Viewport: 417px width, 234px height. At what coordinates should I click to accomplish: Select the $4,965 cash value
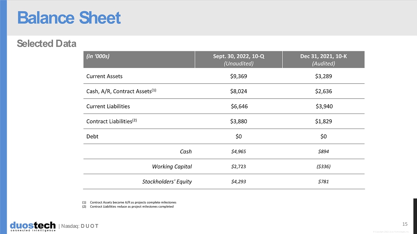[x=239, y=151]
